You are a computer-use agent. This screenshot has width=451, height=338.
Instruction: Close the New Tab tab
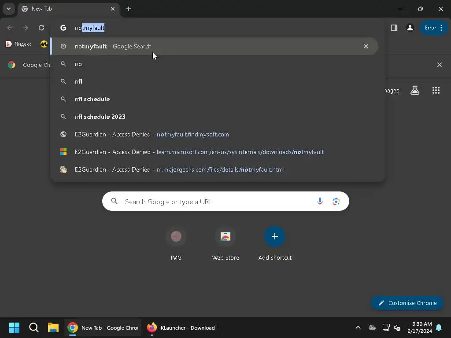(x=113, y=9)
